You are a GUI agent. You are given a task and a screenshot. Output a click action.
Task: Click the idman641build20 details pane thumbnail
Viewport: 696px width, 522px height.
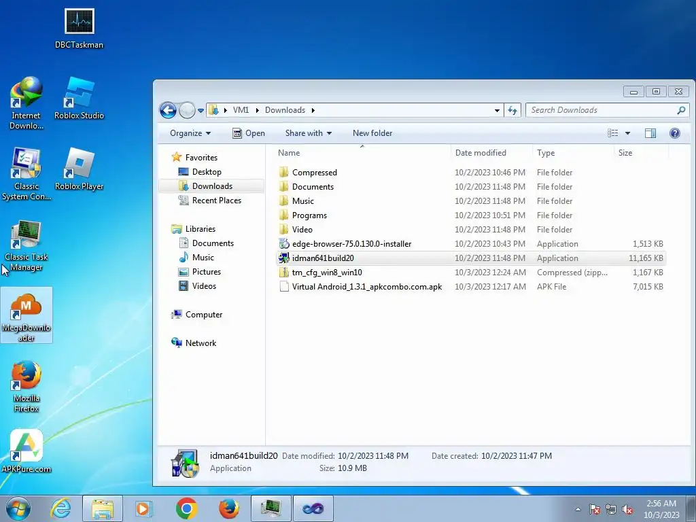click(x=185, y=463)
